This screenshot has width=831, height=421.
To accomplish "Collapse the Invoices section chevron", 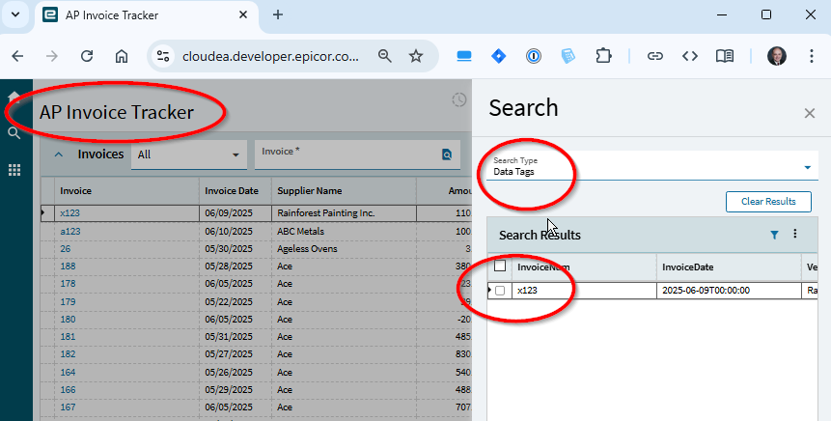I will [58, 154].
